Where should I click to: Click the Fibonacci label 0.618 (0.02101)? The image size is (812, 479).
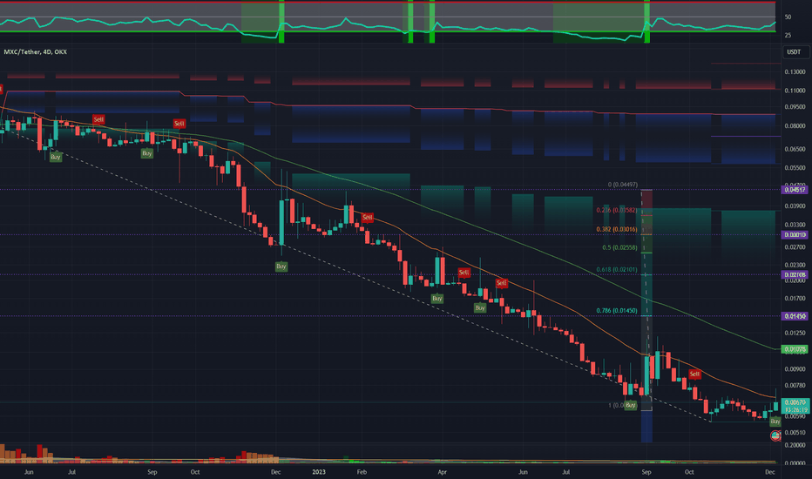coord(616,270)
